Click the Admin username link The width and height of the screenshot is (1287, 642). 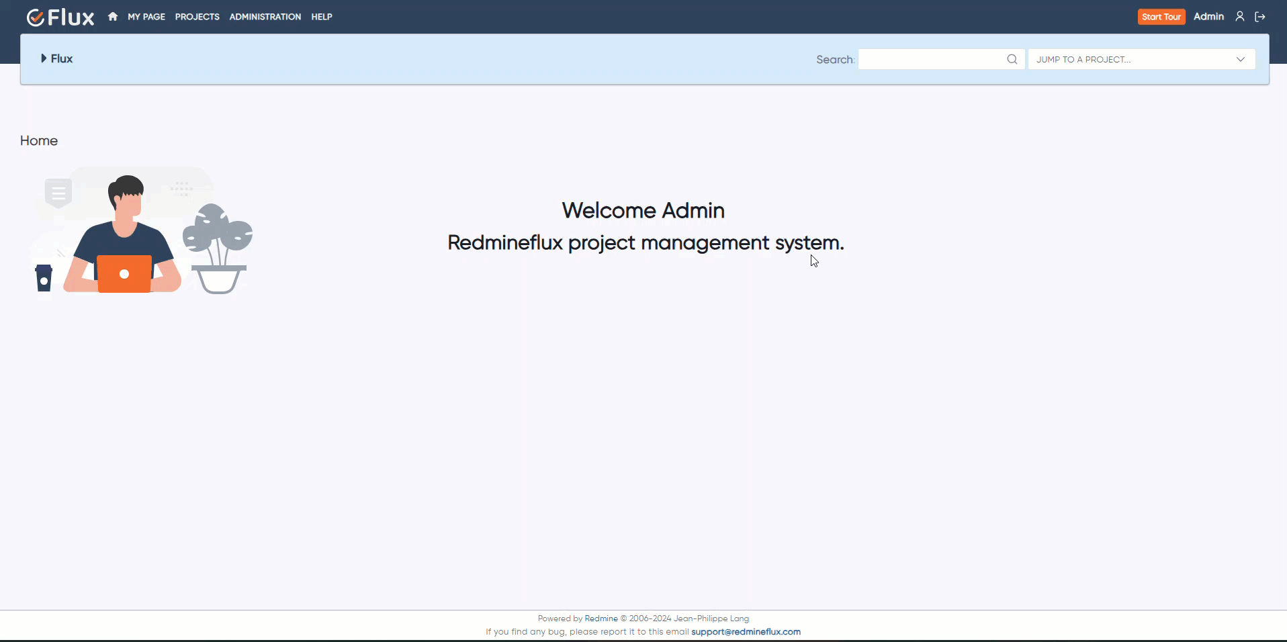click(x=1208, y=17)
